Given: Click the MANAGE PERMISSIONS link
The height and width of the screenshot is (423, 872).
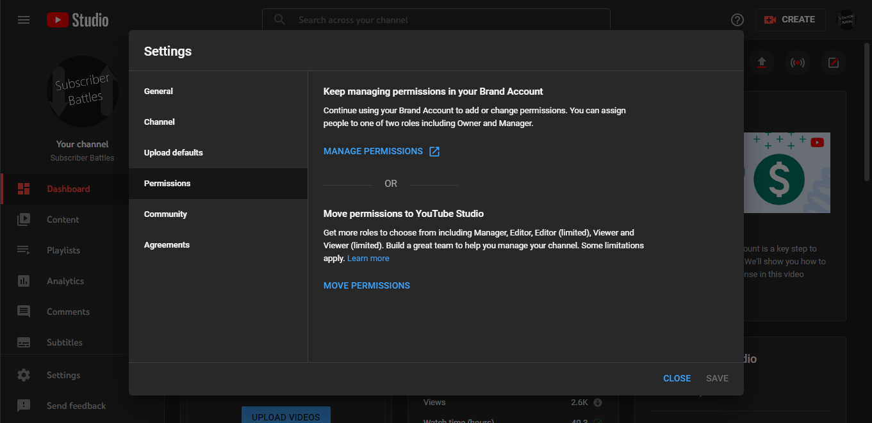Looking at the screenshot, I should 373,152.
